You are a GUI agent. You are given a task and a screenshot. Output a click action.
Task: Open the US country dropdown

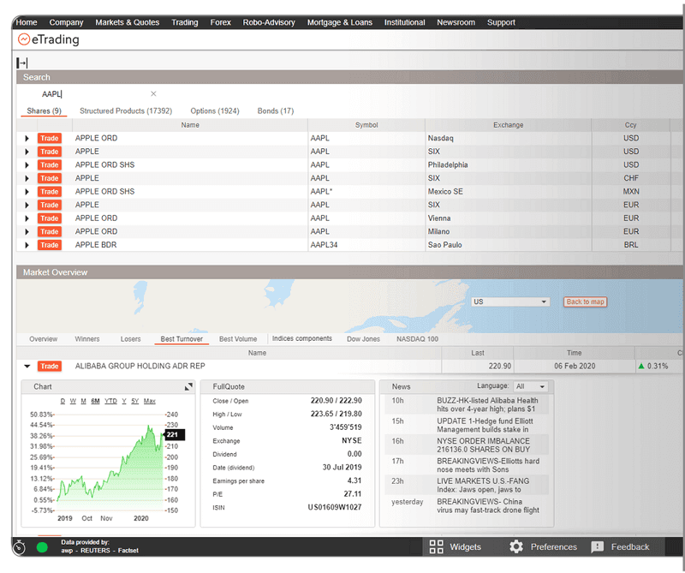pos(510,302)
